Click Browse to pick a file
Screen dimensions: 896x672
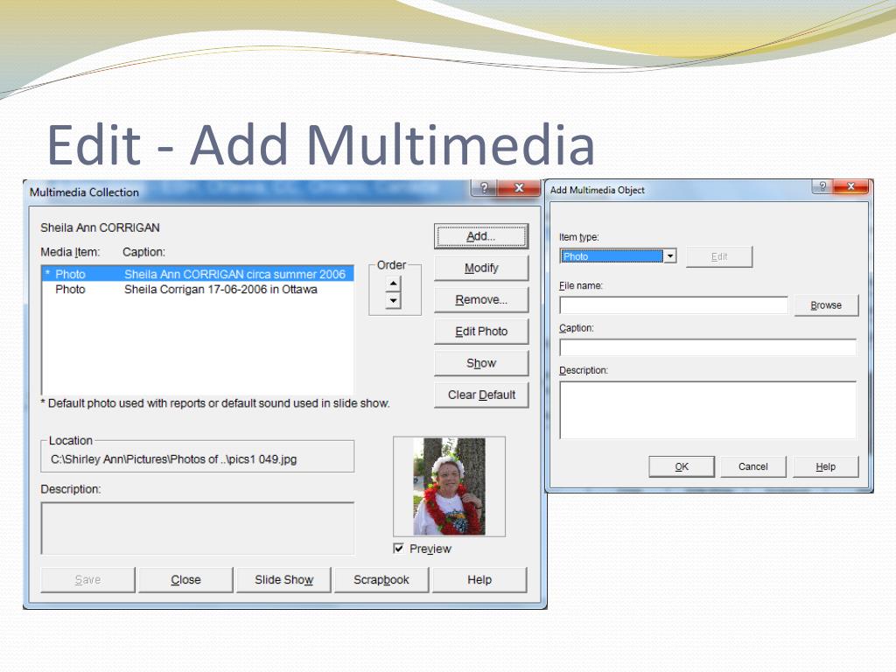(x=826, y=305)
